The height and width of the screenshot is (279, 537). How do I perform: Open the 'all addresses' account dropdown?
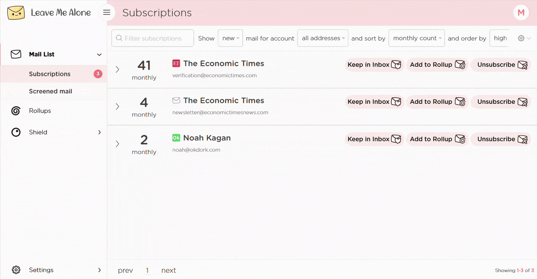[323, 38]
